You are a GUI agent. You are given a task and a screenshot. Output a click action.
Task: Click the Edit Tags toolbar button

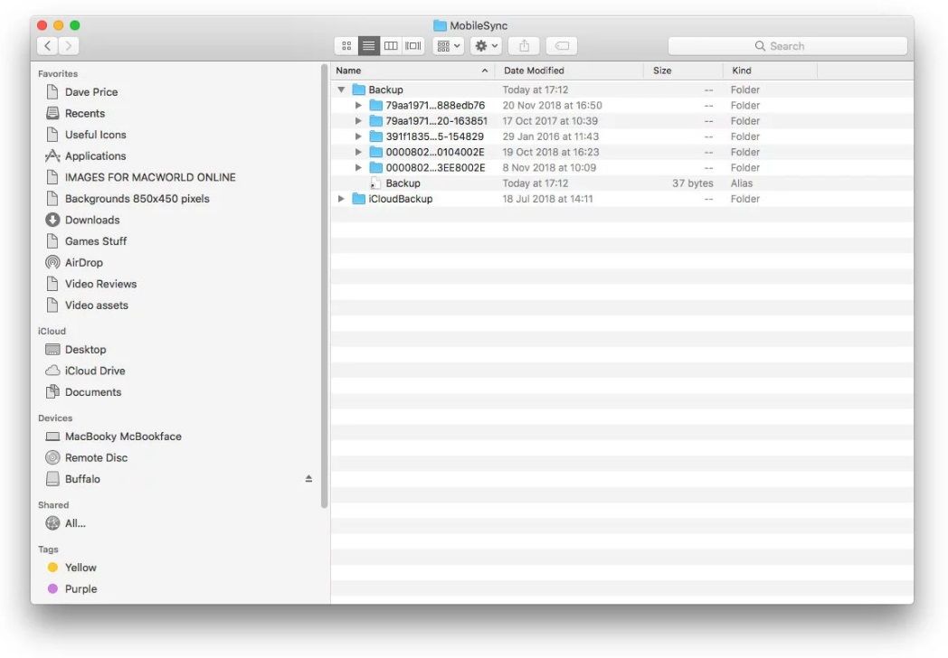pyautogui.click(x=562, y=46)
